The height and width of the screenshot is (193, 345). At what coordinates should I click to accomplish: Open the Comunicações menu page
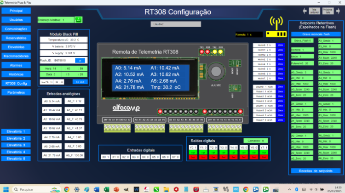tap(16, 29)
